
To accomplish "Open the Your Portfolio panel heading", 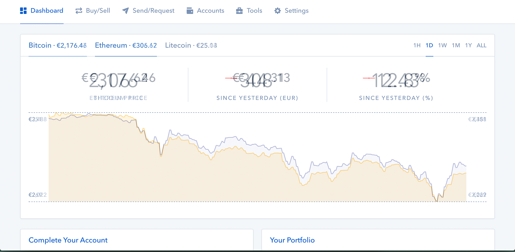I will point(292,240).
